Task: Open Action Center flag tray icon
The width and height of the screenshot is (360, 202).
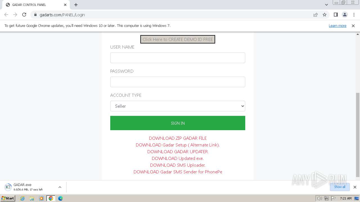Action: (333, 198)
